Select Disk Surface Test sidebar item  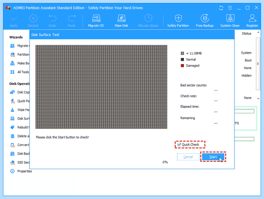(20, 119)
